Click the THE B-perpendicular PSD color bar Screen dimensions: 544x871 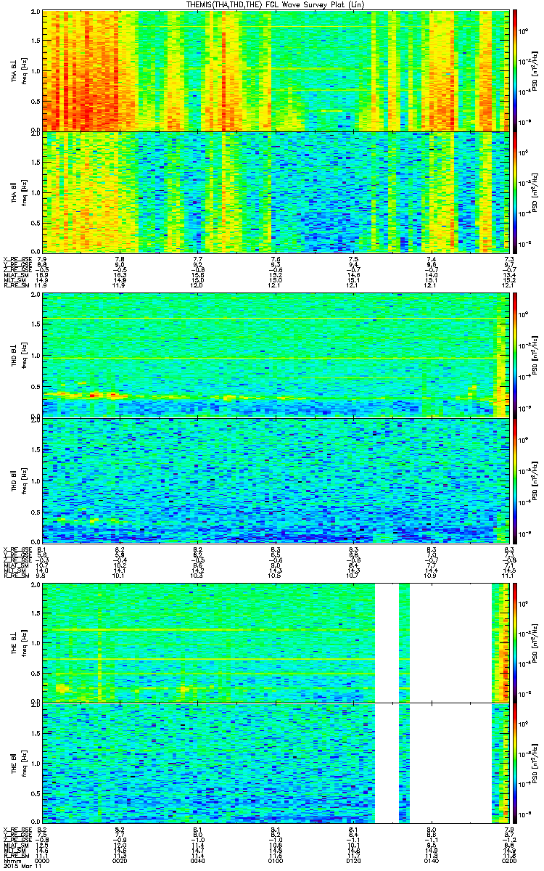click(516, 642)
